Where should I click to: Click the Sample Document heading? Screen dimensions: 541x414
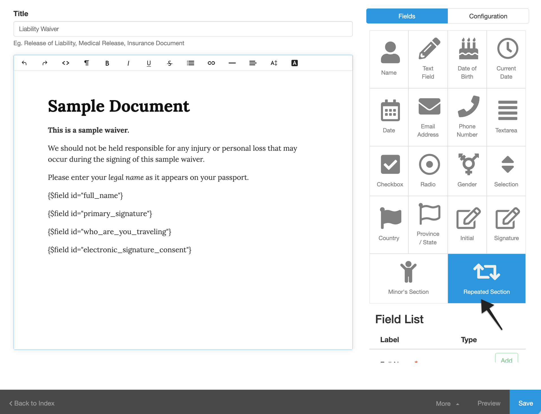119,106
